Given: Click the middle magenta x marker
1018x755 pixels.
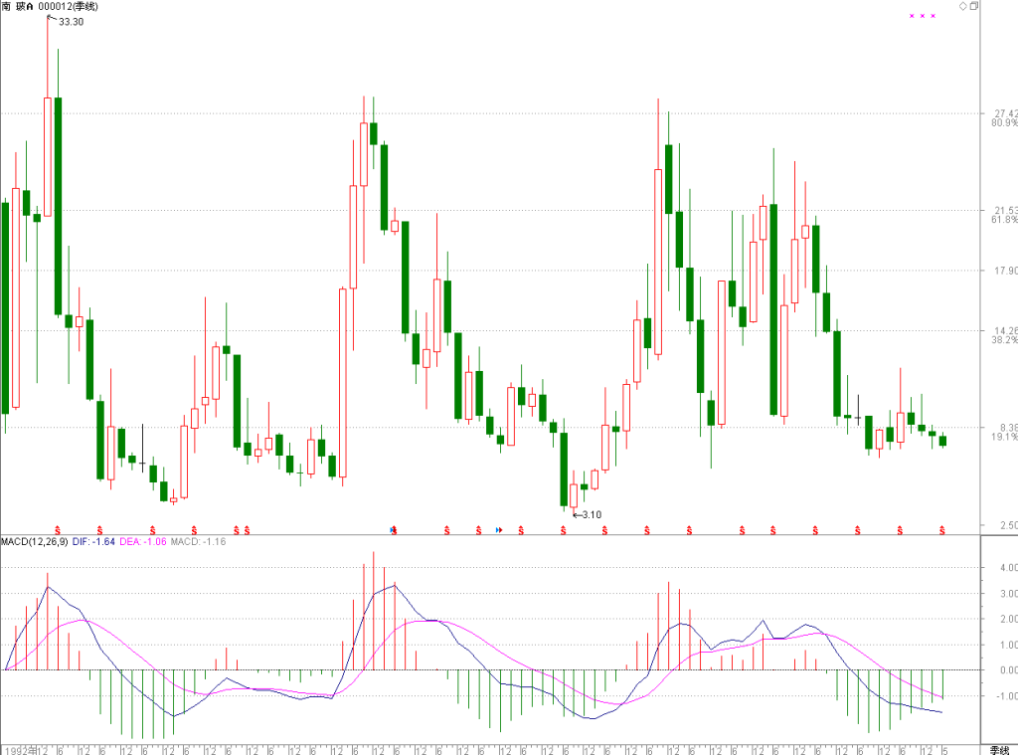Looking at the screenshot, I should (923, 16).
